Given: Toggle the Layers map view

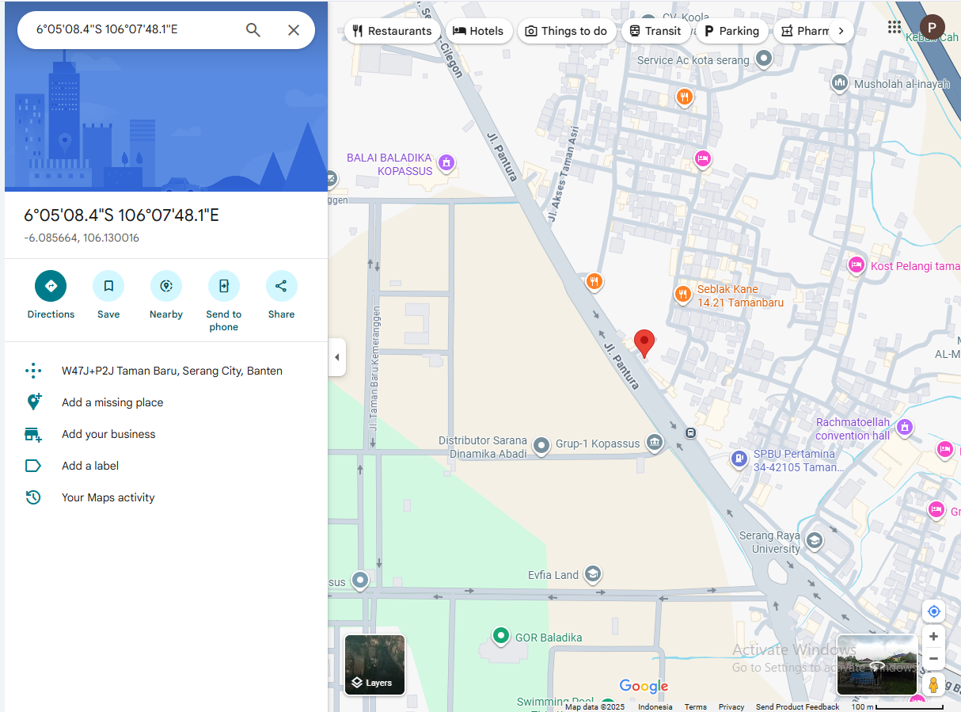Looking at the screenshot, I should pos(374,664).
